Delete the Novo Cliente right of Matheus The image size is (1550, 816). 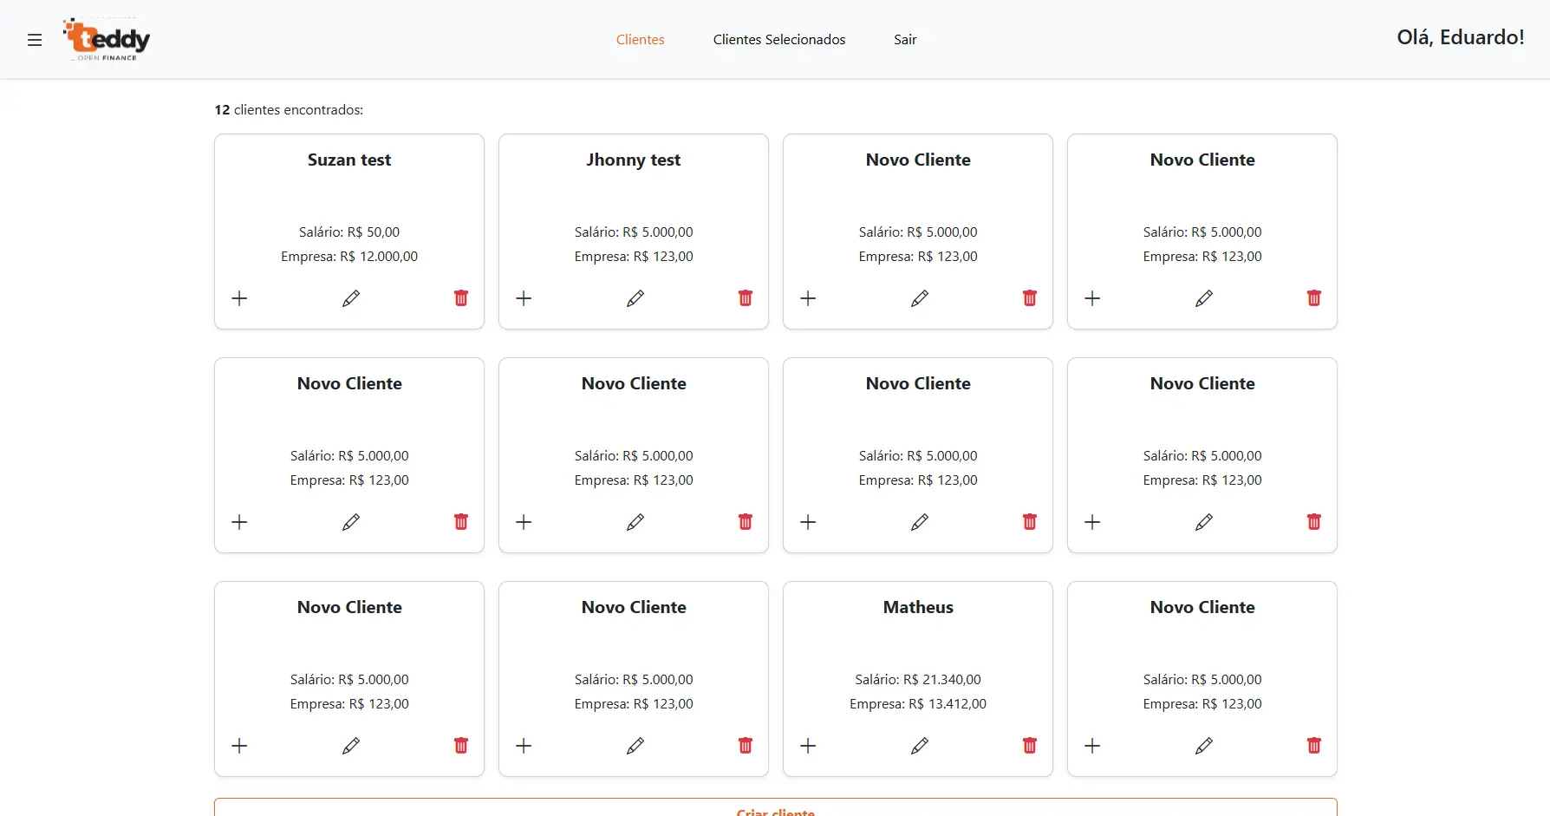(x=1314, y=746)
